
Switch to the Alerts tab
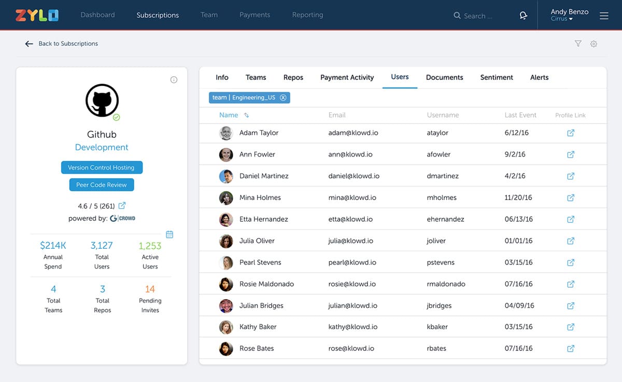click(539, 77)
